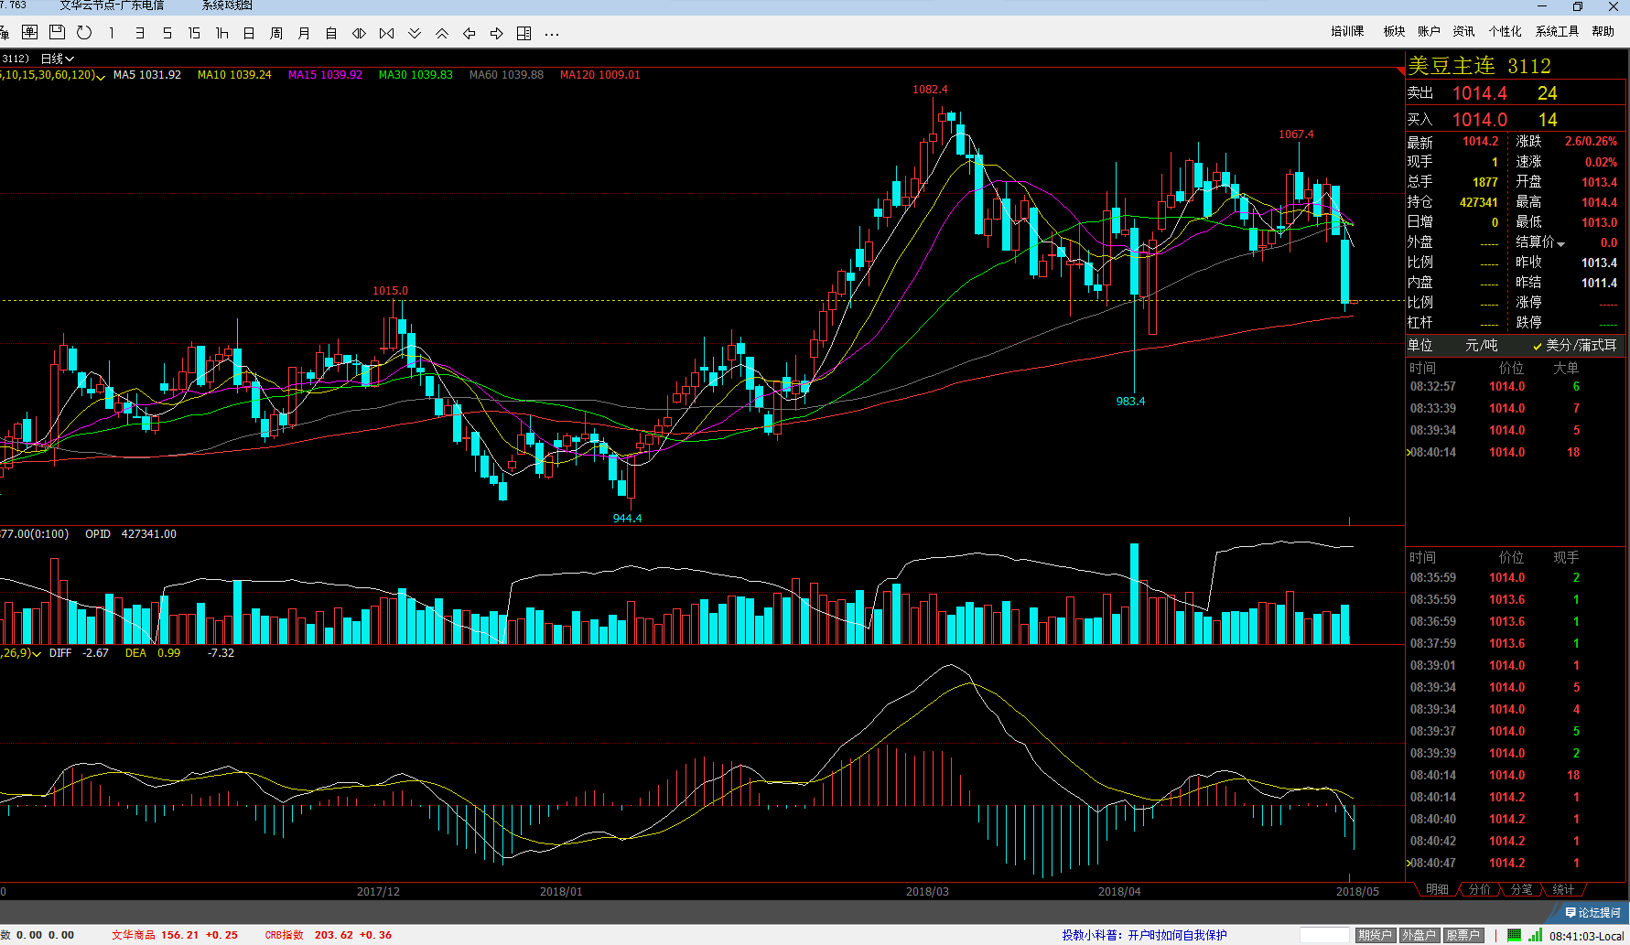Screen dimensions: 1630x945
Task: Click the double up chevron icon
Action: [442, 34]
